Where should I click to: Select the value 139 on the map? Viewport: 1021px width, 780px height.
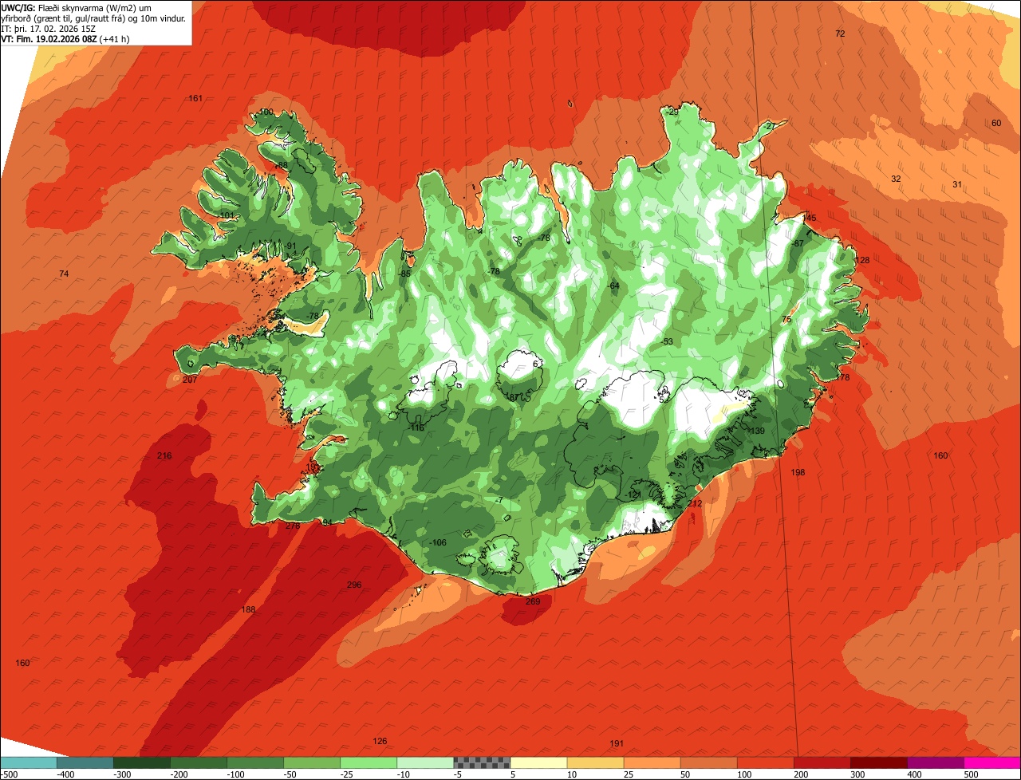point(758,431)
